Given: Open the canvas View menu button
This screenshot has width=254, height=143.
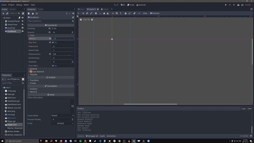Looking at the screenshot, I should [x=145, y=13].
